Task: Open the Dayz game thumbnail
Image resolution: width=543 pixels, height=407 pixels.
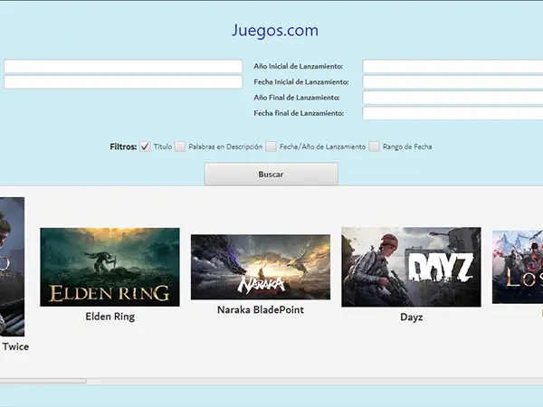Action: pos(411,267)
